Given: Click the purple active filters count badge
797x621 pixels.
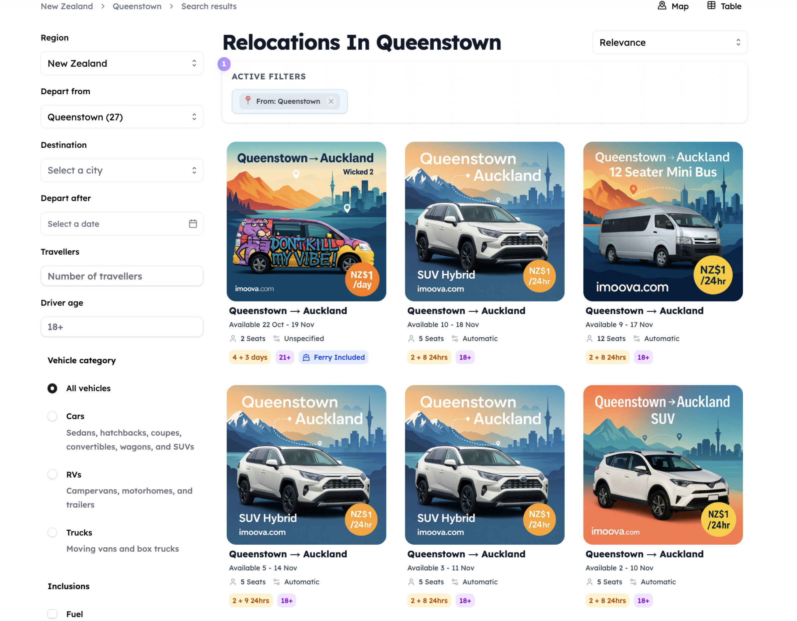Looking at the screenshot, I should tap(224, 64).
